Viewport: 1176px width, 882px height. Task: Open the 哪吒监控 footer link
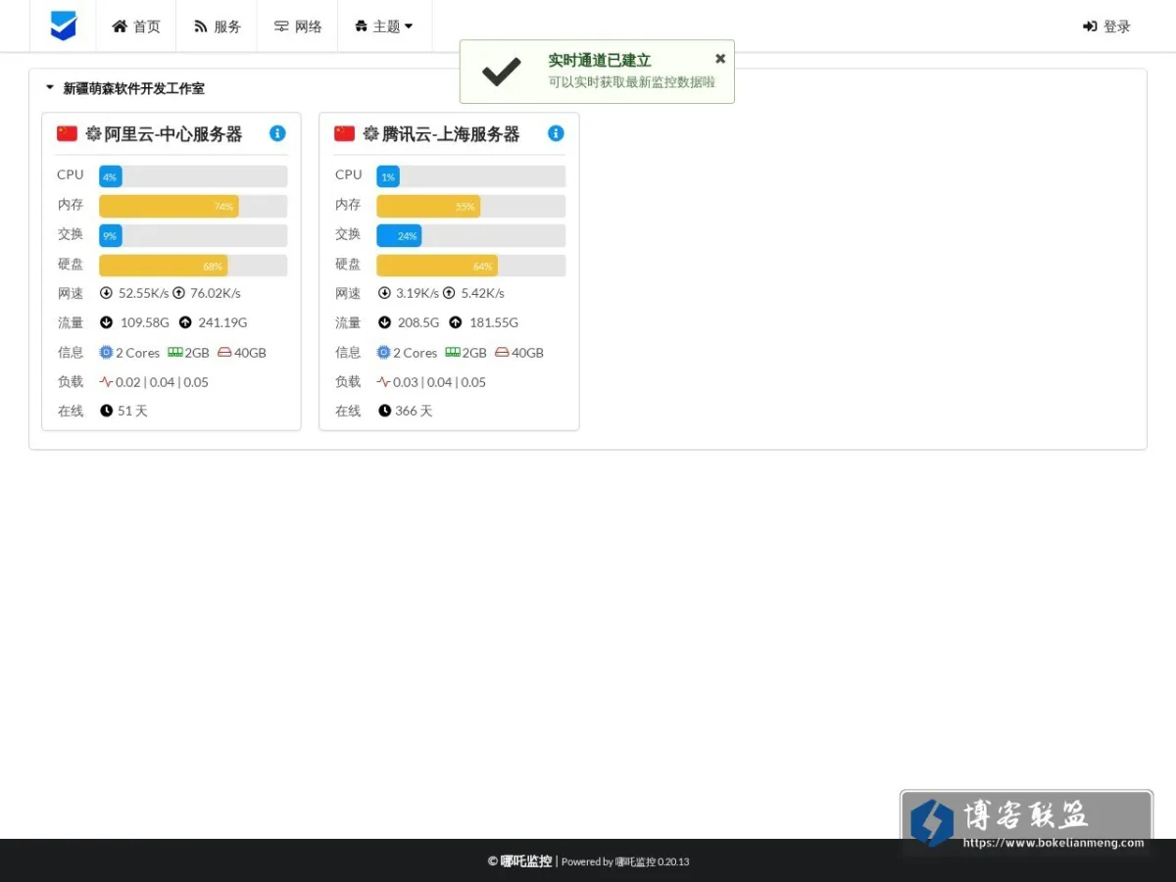click(526, 861)
